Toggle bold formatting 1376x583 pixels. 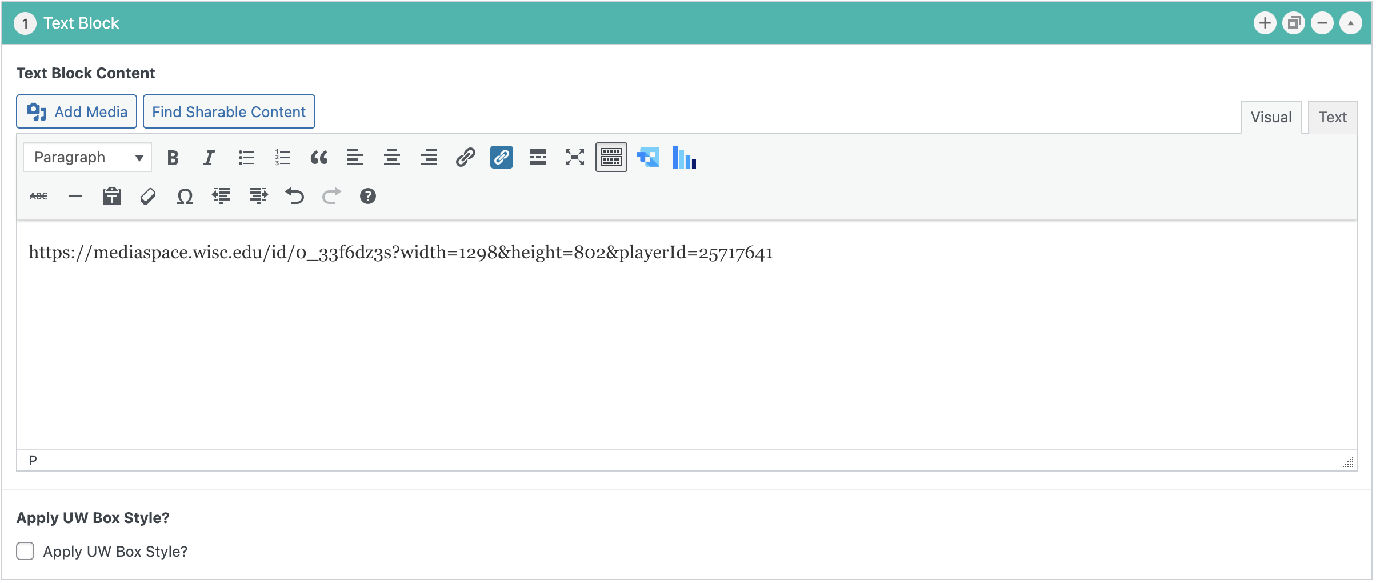(173, 158)
